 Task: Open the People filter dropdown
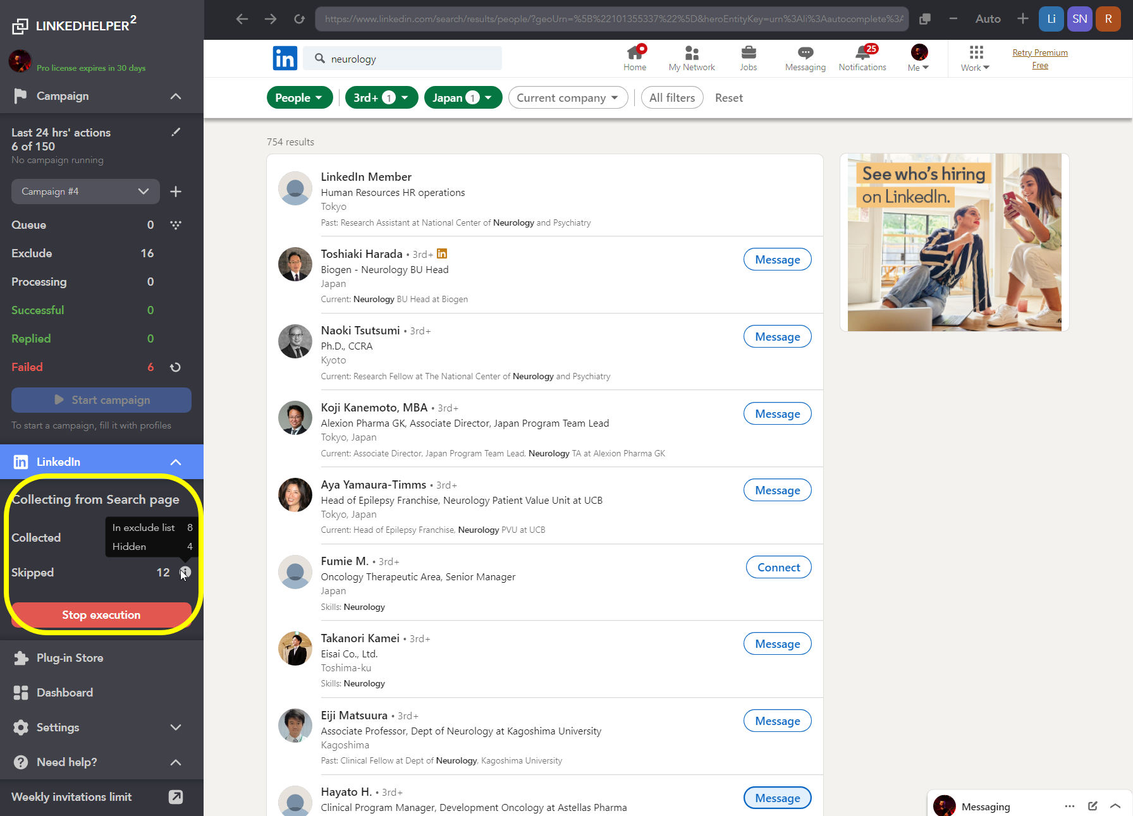(x=300, y=97)
